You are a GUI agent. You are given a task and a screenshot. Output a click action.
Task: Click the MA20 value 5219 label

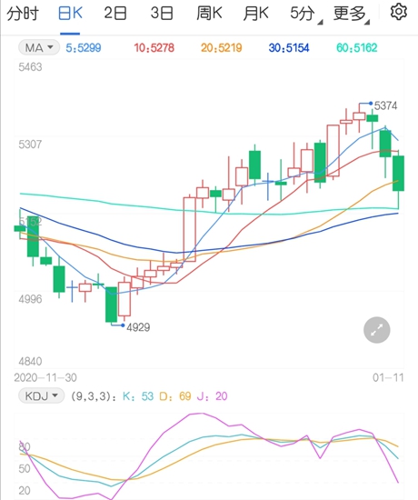pos(222,48)
